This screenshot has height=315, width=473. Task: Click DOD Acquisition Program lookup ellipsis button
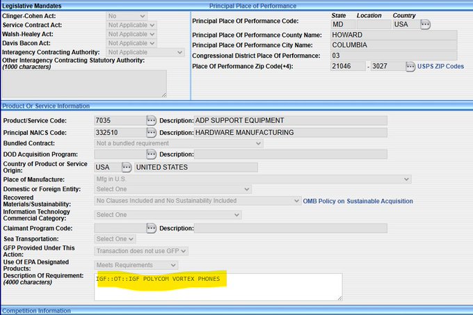pyautogui.click(x=152, y=154)
